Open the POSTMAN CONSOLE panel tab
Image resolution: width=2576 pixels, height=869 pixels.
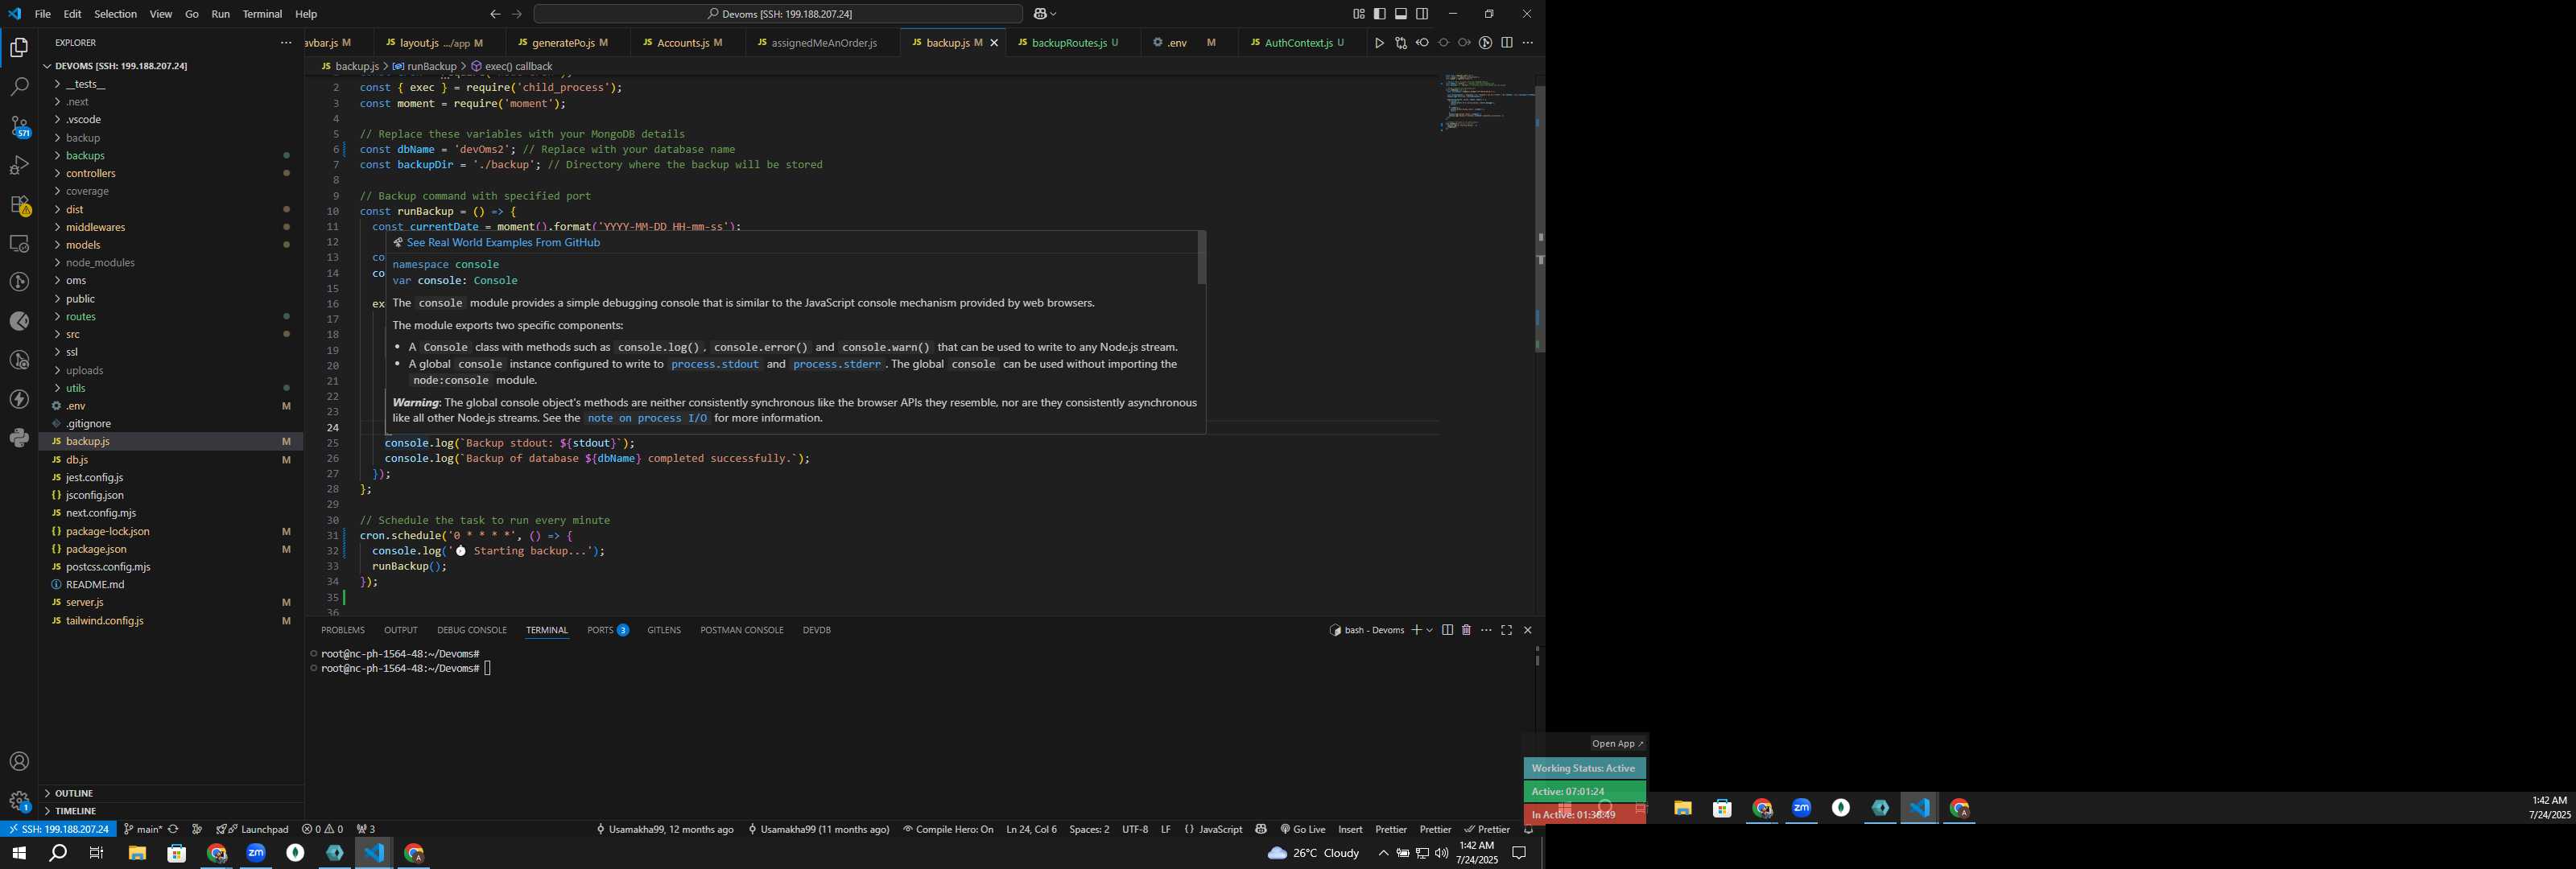[x=742, y=630]
